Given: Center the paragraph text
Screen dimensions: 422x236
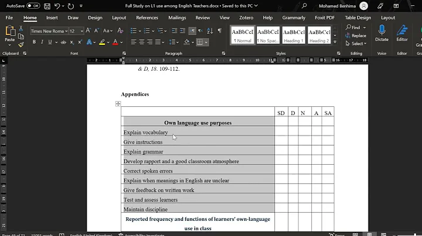Looking at the screenshot, I should (142, 42).
